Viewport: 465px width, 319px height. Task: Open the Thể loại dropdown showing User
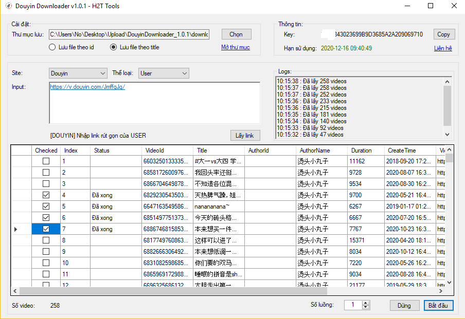[x=164, y=73]
